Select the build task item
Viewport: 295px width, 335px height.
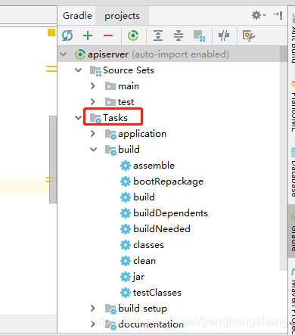click(138, 197)
